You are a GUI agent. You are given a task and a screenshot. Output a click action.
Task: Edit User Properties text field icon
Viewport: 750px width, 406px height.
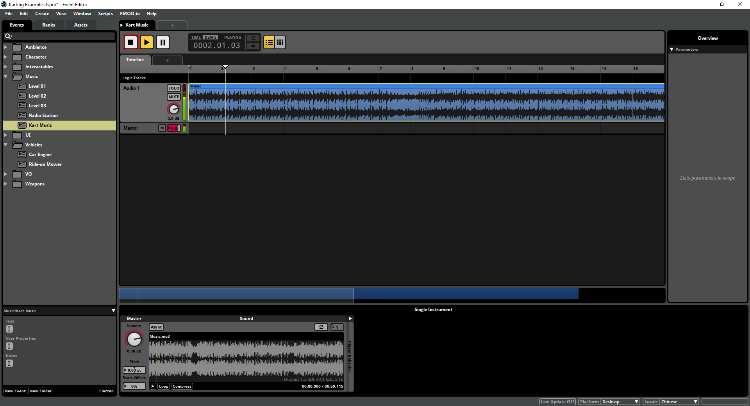coord(9,346)
